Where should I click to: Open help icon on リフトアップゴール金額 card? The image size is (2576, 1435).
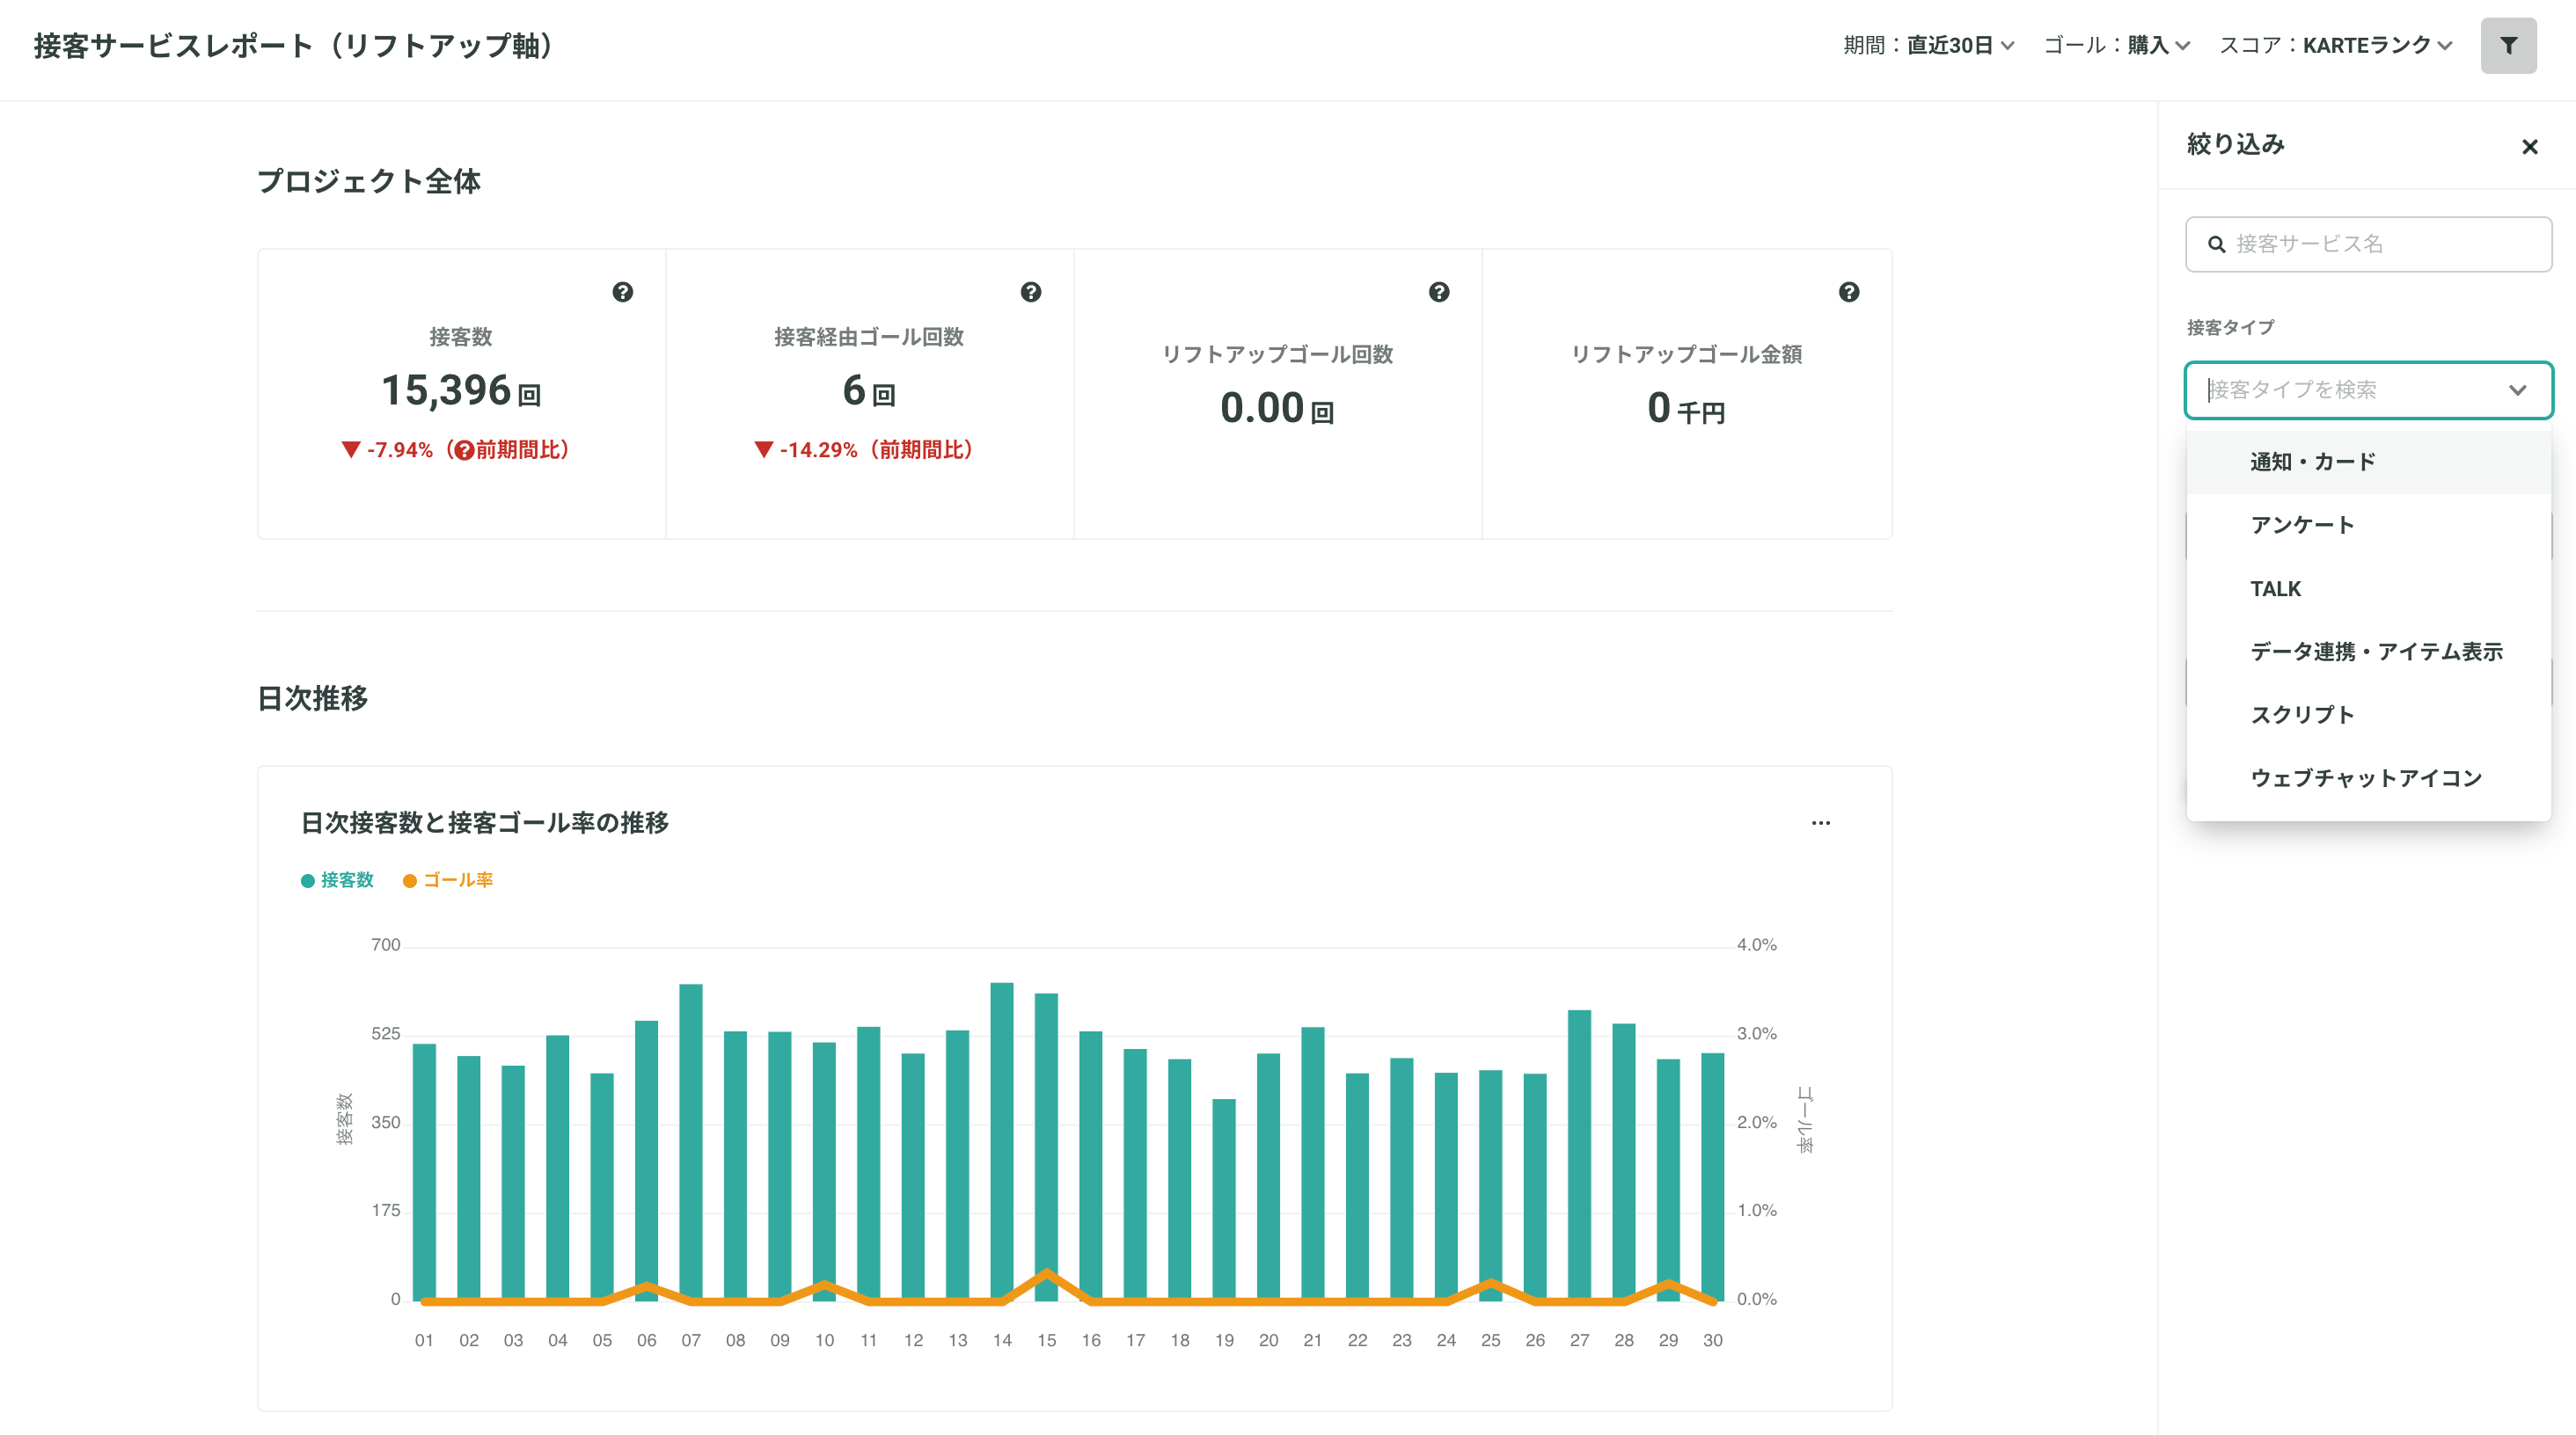[1849, 292]
